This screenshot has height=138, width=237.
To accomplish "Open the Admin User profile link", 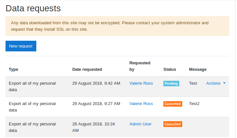I will (140, 124).
